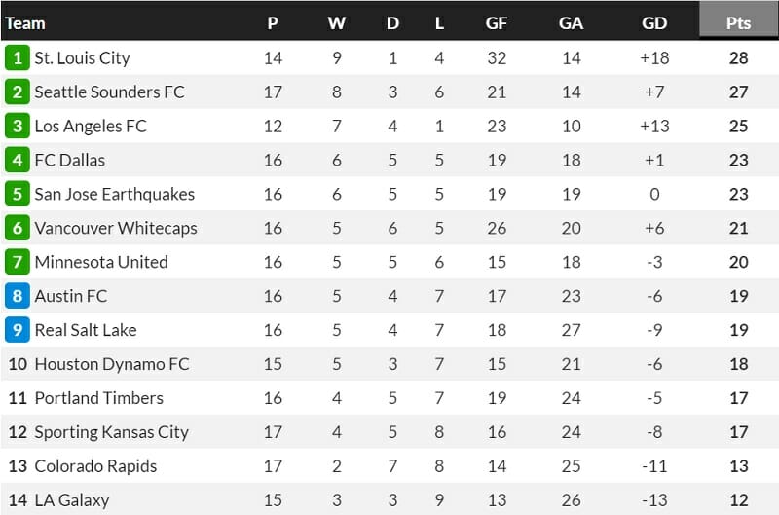Open Colorado Rapids team link
This screenshot has height=515, width=779.
95,466
